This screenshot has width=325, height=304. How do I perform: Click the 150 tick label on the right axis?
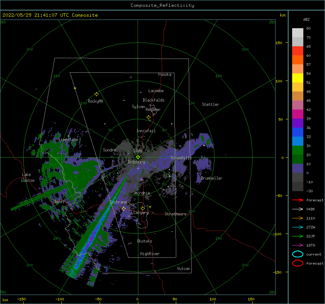click(279, 43)
